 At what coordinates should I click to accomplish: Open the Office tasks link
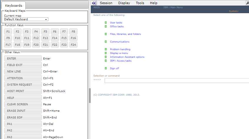[x=117, y=26]
